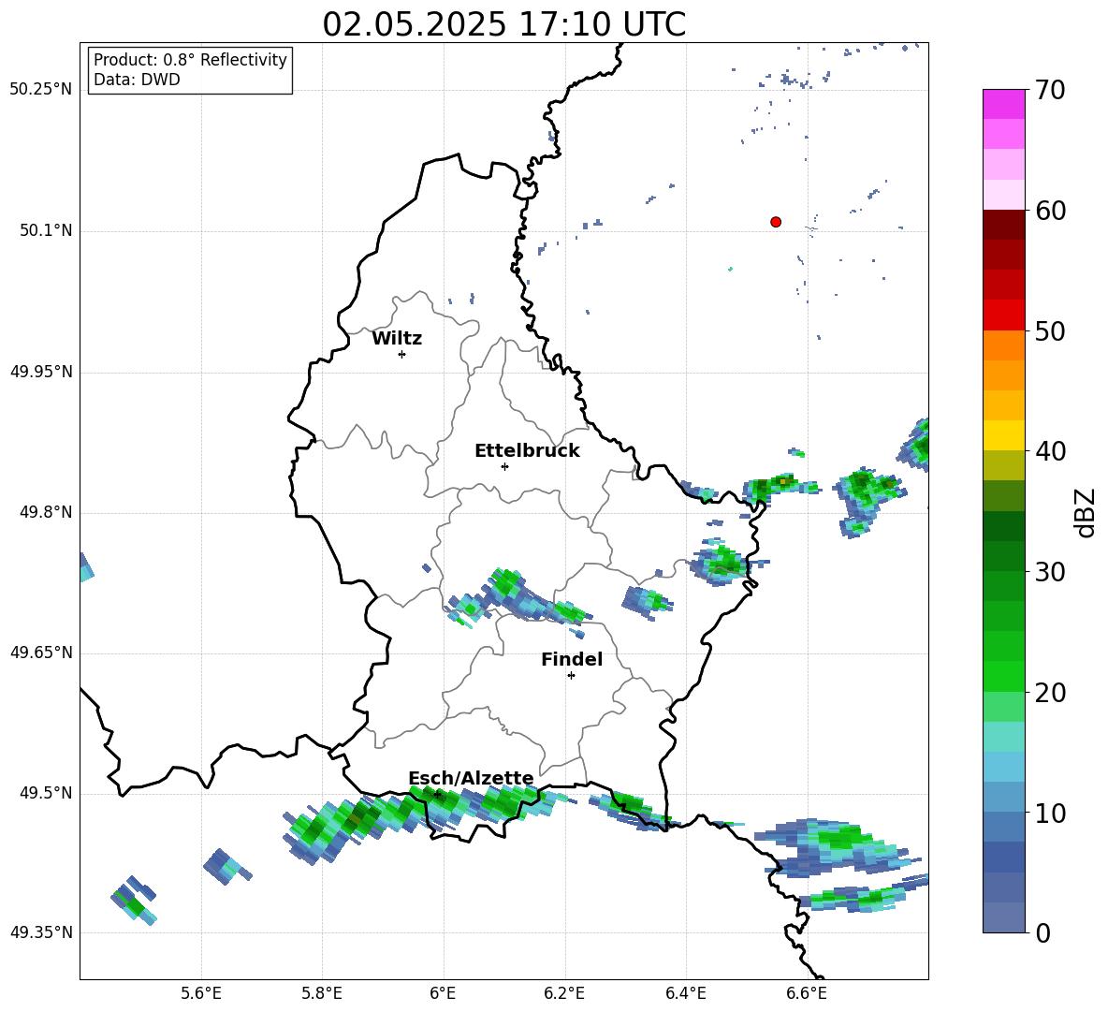Click the 6.2°E longitude label
This screenshot has height=1012, width=1108.
[x=564, y=993]
